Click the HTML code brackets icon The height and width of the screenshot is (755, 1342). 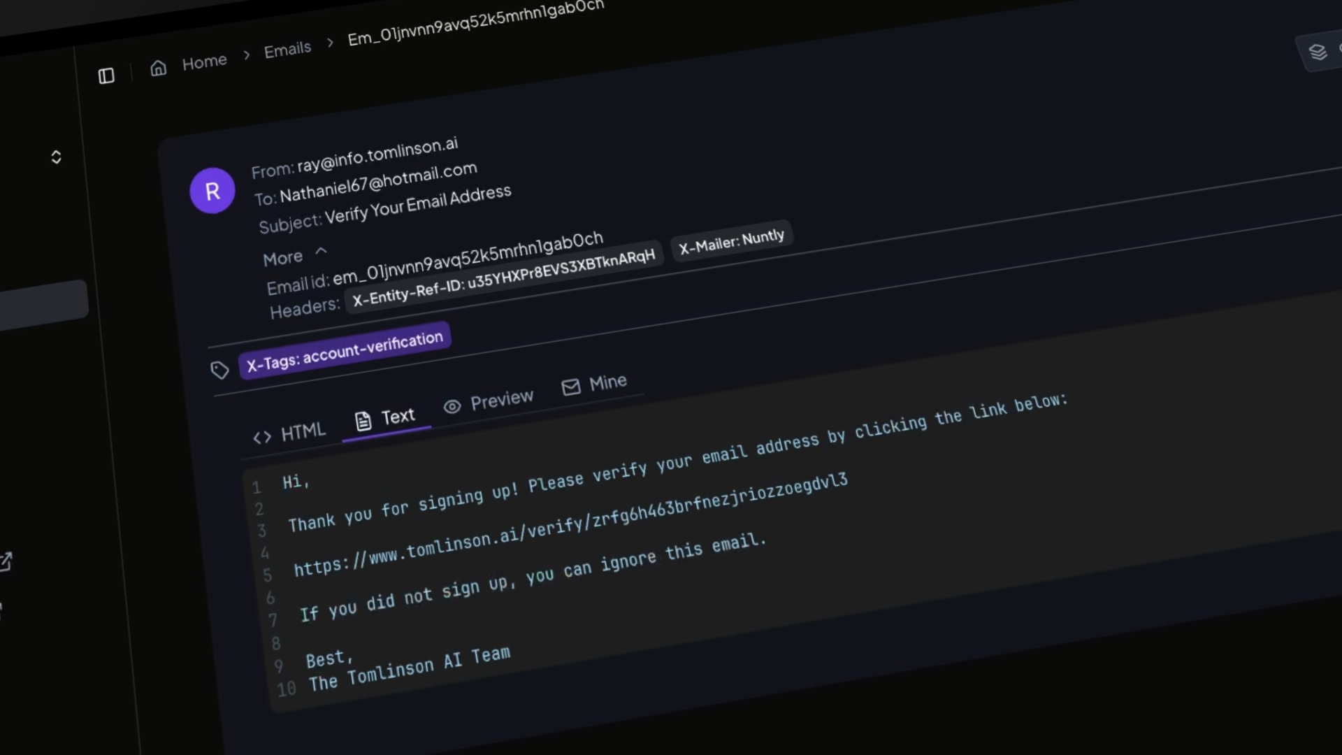(262, 438)
